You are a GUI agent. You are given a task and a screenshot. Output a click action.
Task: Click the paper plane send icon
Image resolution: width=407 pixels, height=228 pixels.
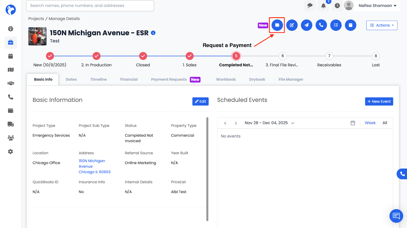click(307, 25)
